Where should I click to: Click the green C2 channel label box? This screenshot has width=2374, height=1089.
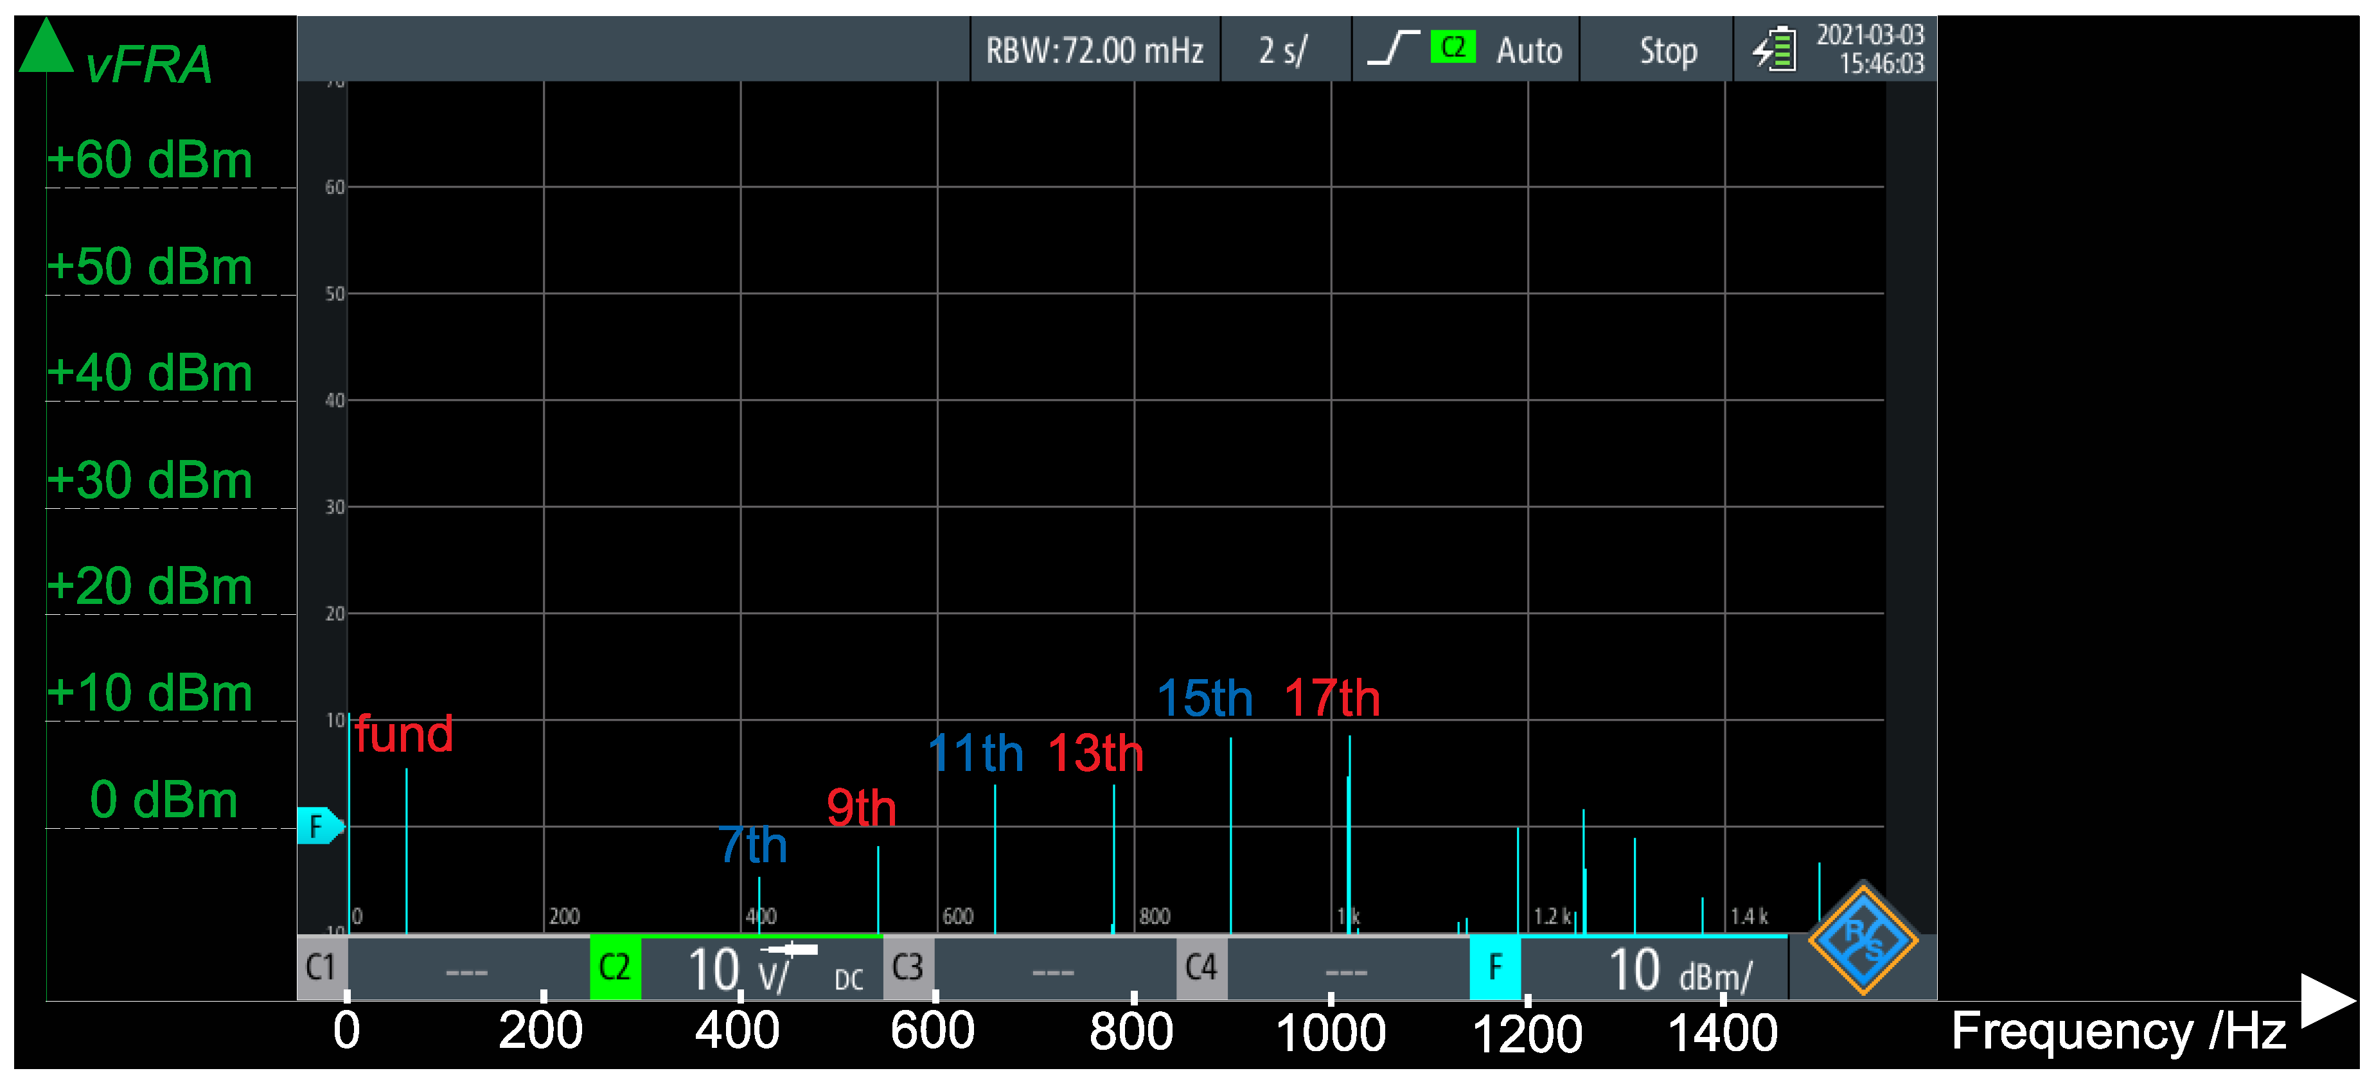click(x=615, y=968)
